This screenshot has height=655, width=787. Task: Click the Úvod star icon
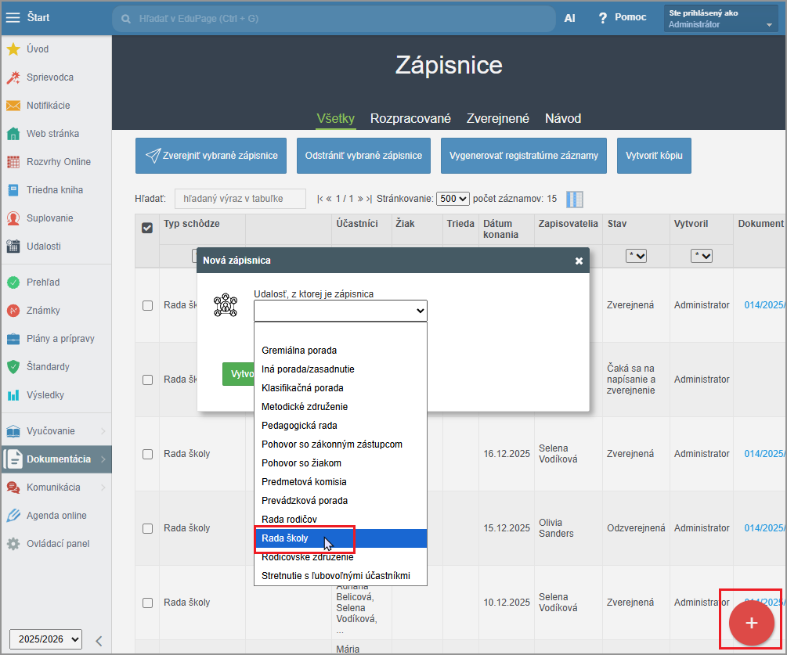13,49
